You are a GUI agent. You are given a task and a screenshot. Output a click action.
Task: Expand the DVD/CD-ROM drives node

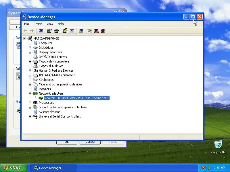(x=30, y=57)
